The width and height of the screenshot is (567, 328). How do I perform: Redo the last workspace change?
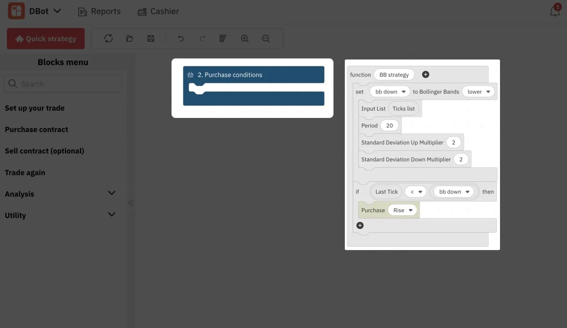coord(202,39)
